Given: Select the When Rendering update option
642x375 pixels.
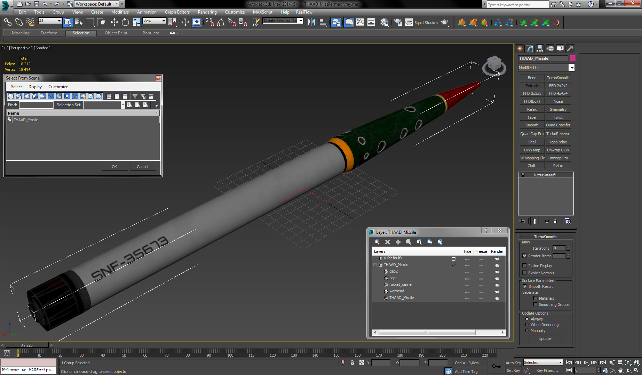Looking at the screenshot, I should [527, 325].
